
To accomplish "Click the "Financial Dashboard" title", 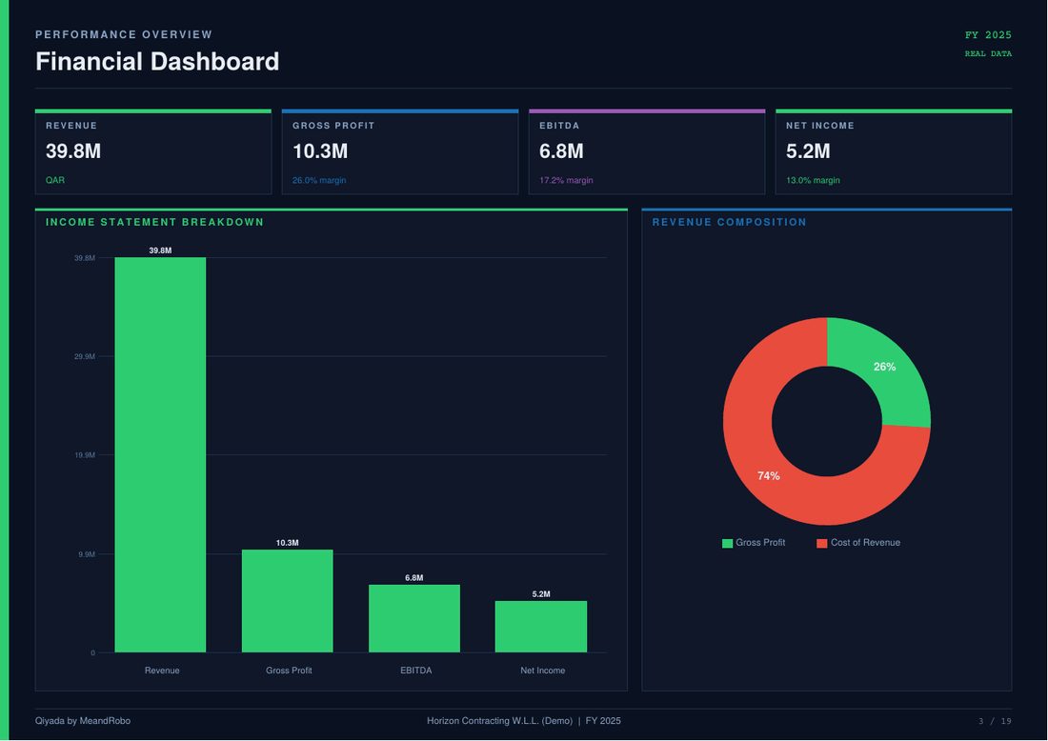I will point(157,62).
